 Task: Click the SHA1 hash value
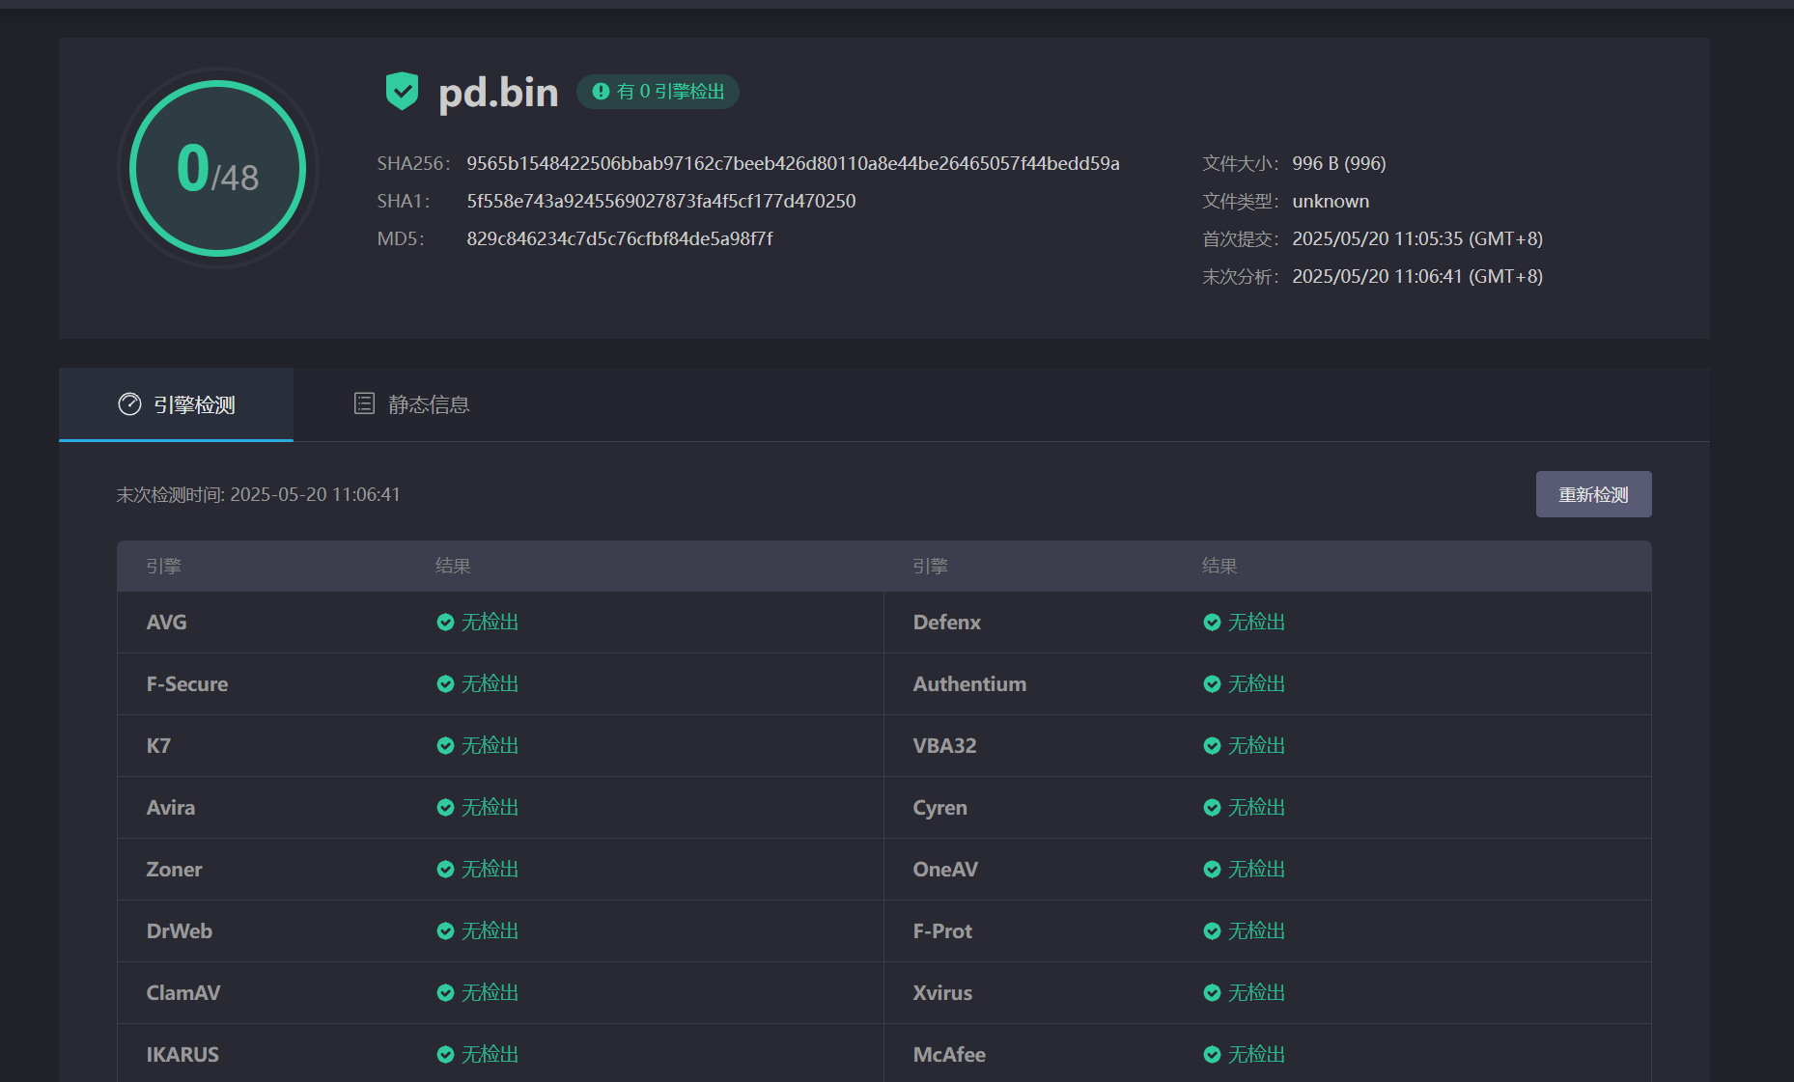point(661,201)
